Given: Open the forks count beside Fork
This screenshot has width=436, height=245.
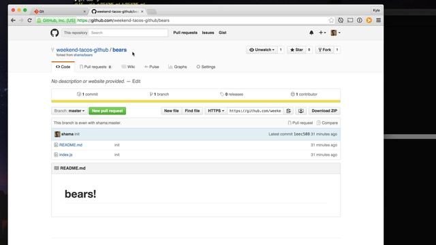Looking at the screenshot, I should click(x=337, y=50).
